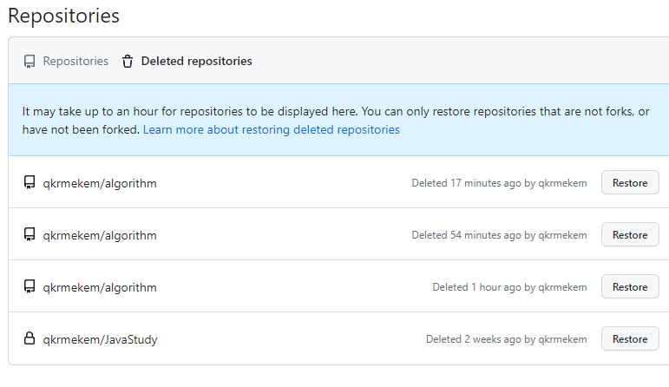669x387 pixels.
Task: Restore algorithm repo deleted 1 hour ago
Action: [x=630, y=287]
